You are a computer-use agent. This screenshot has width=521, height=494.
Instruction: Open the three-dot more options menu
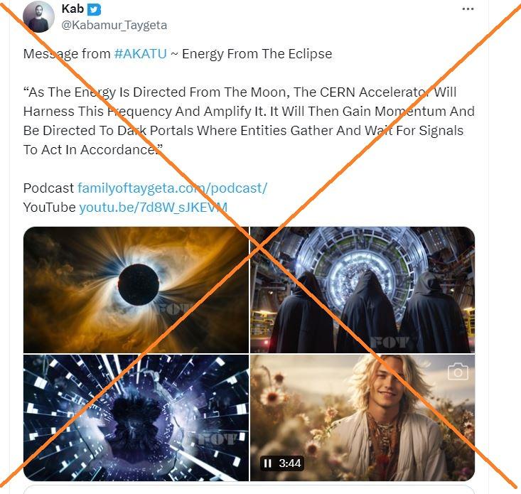pyautogui.click(x=468, y=9)
